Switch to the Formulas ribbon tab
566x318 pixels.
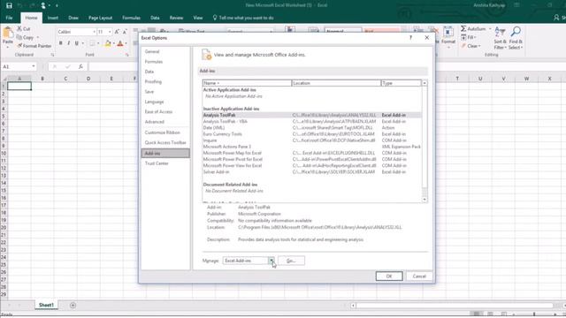coord(131,18)
